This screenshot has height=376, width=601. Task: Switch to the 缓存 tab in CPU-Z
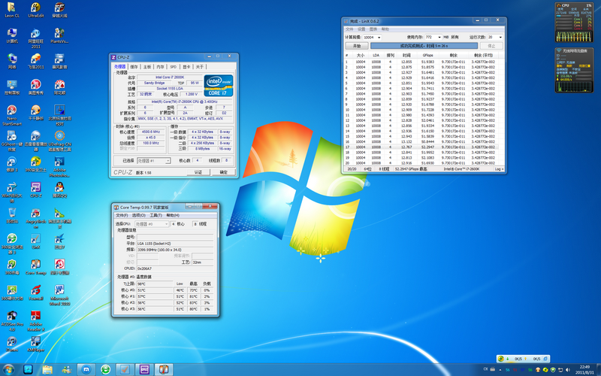(134, 67)
